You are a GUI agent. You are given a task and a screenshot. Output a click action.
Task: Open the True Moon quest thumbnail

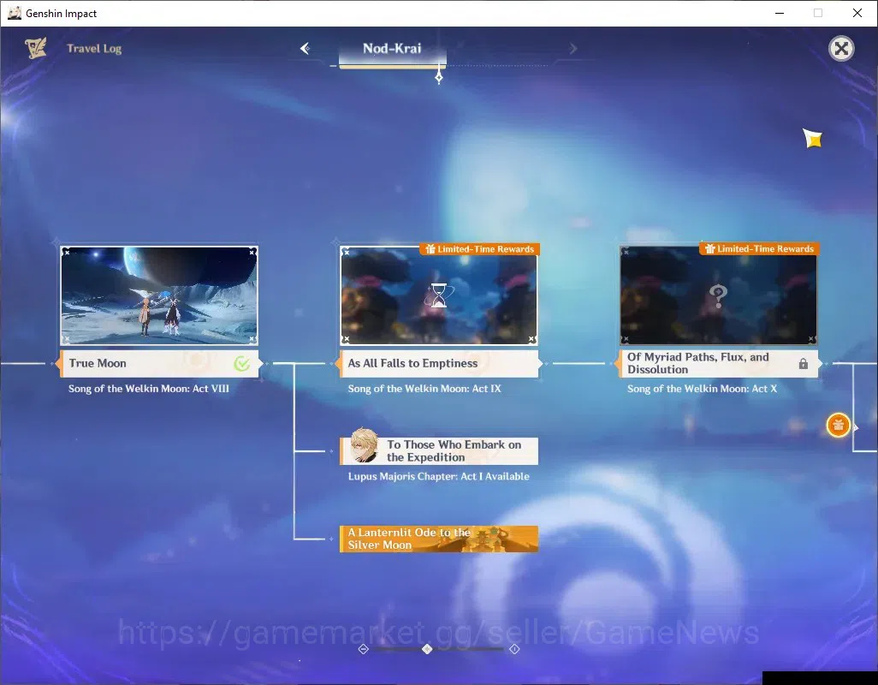pyautogui.click(x=159, y=295)
